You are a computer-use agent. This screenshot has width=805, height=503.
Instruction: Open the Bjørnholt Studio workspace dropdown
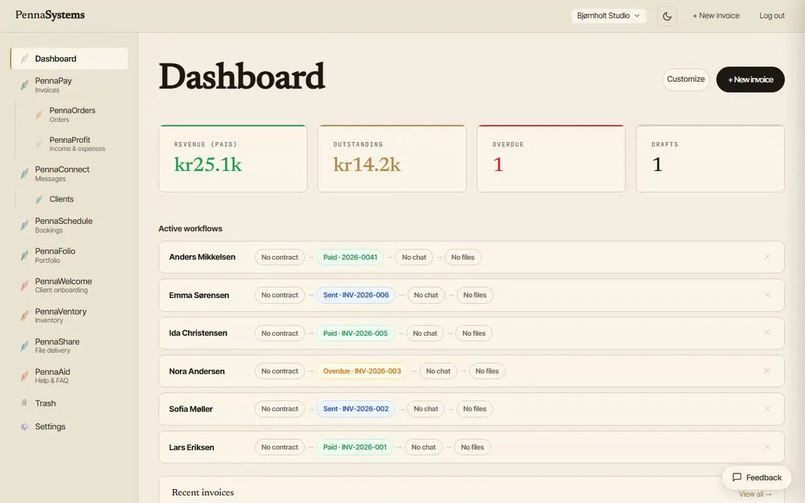click(x=609, y=16)
